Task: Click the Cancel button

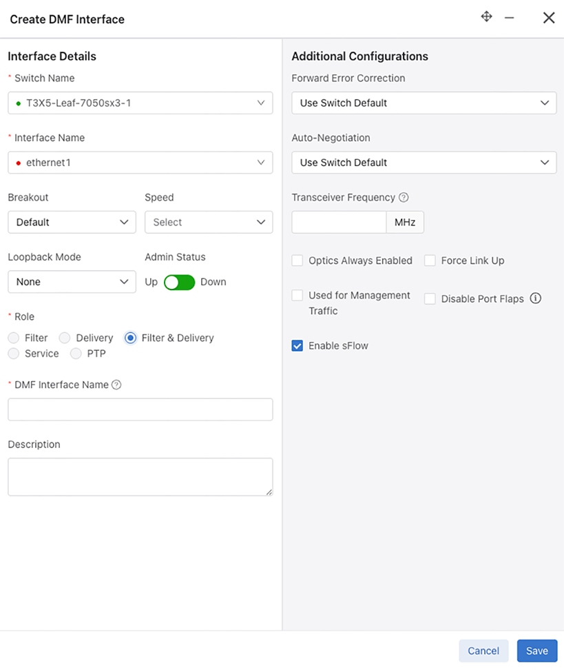Action: pyautogui.click(x=483, y=651)
